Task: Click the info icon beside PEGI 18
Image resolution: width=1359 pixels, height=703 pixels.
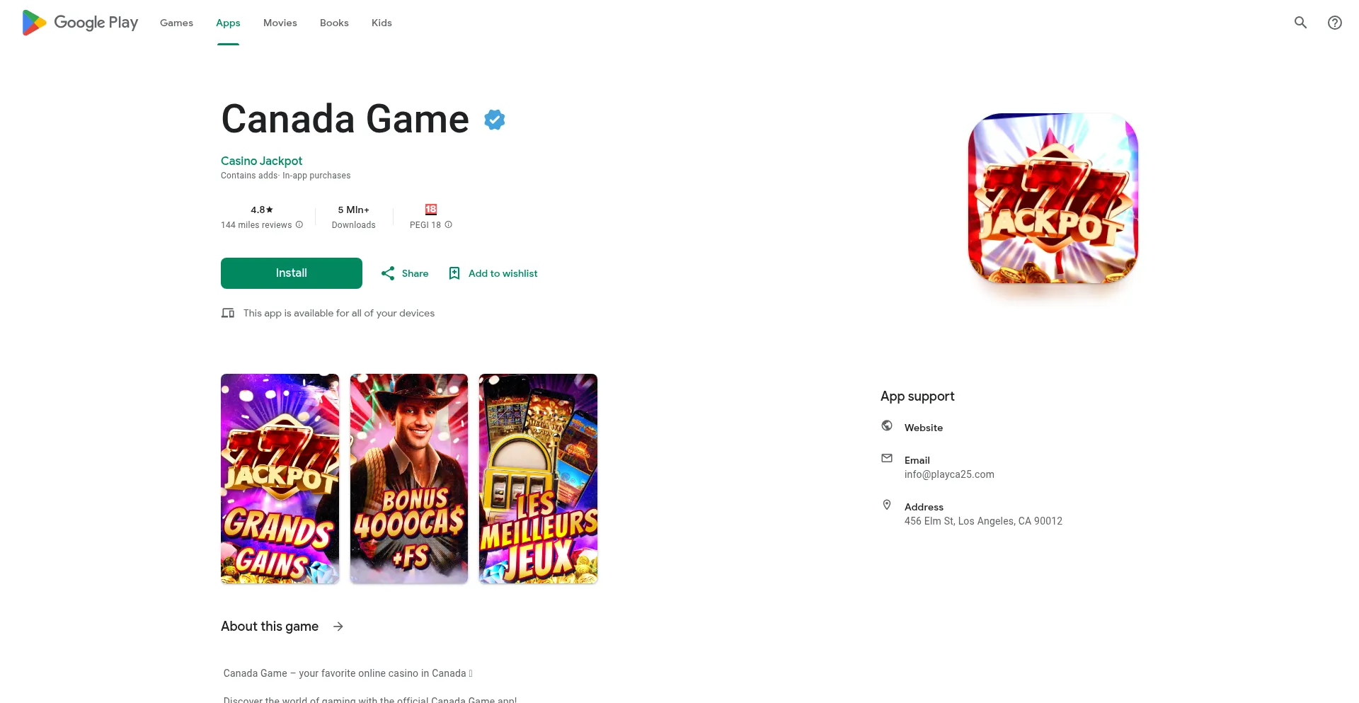Action: [448, 225]
